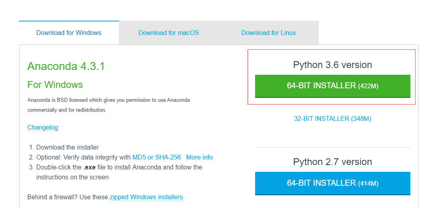Follow the MD5 or SHA-256 link
The width and height of the screenshot is (433, 208).
pos(156,157)
